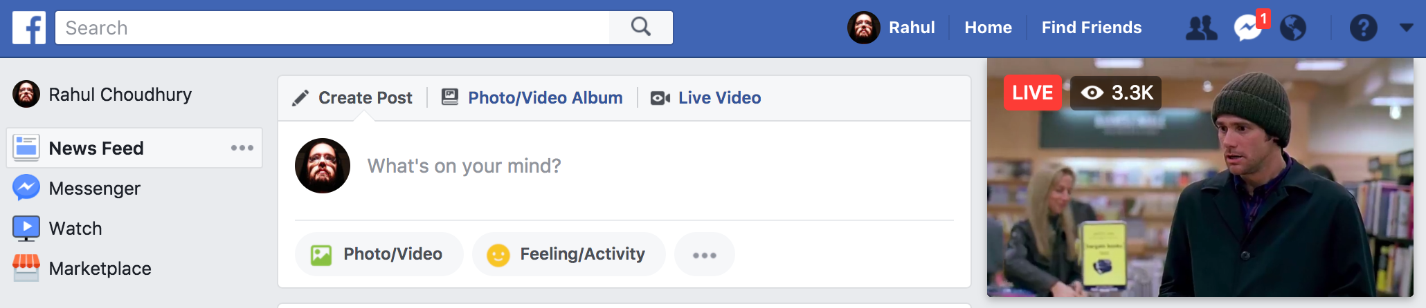Select the Photo/Video Album tab

pyautogui.click(x=532, y=98)
